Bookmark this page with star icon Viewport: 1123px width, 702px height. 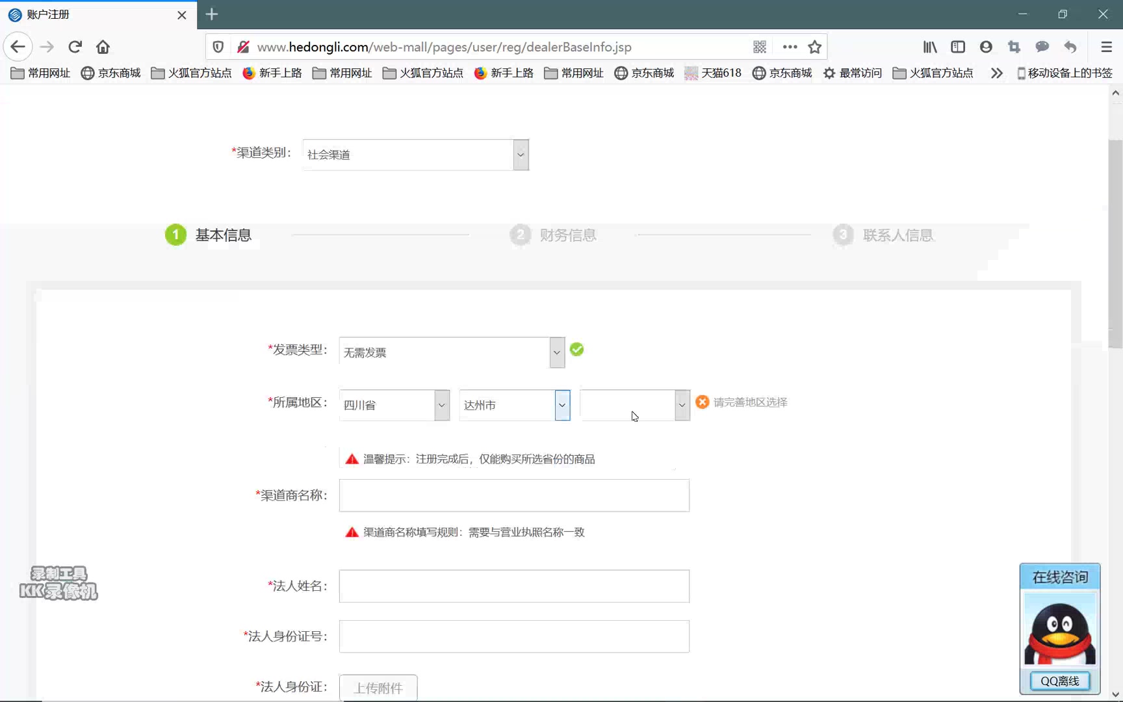814,47
